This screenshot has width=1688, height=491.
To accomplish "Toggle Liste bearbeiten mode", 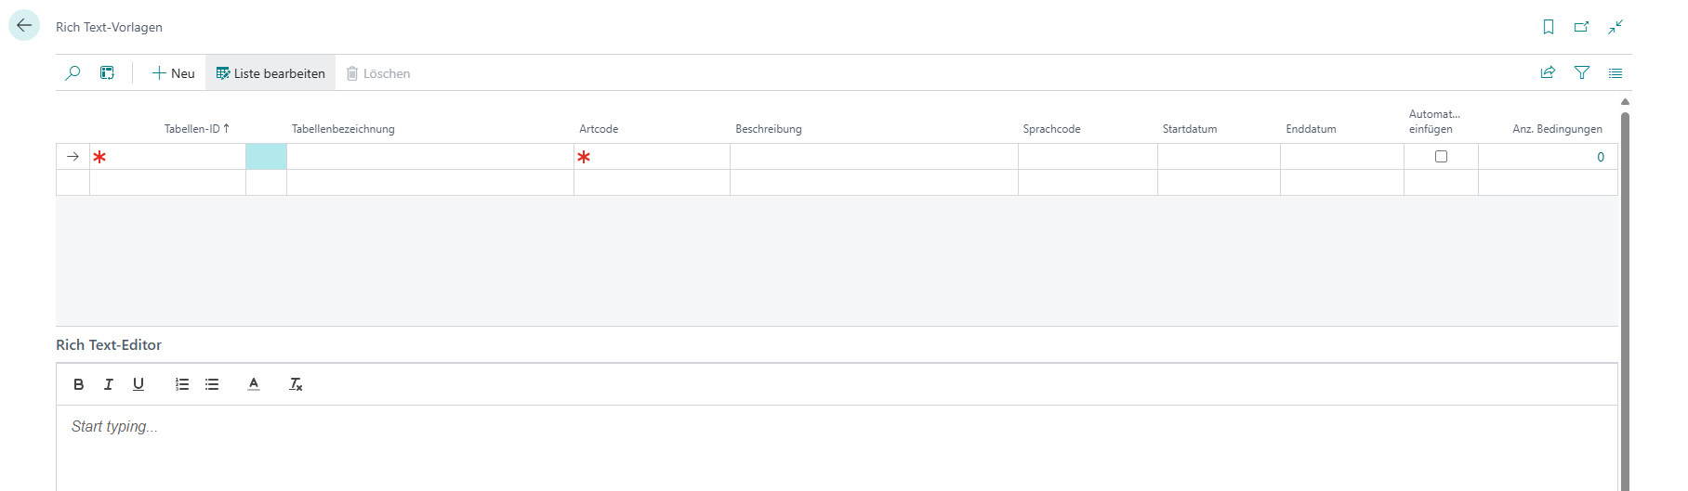I will click(x=270, y=73).
